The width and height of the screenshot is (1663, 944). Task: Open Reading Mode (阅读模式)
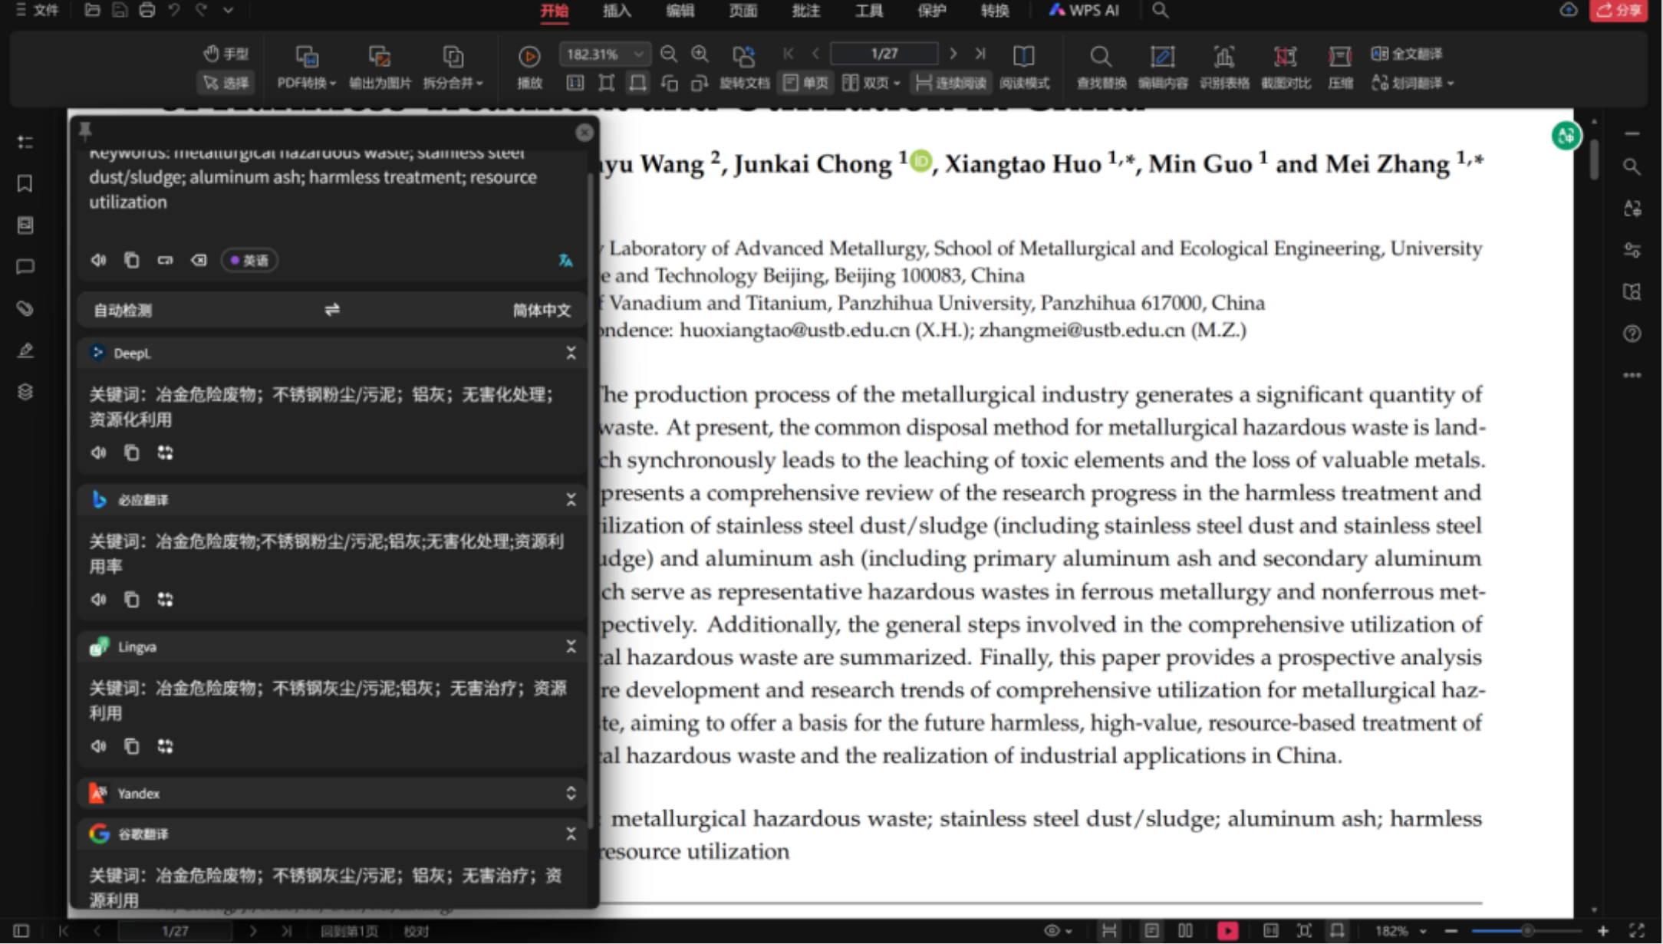point(1024,67)
